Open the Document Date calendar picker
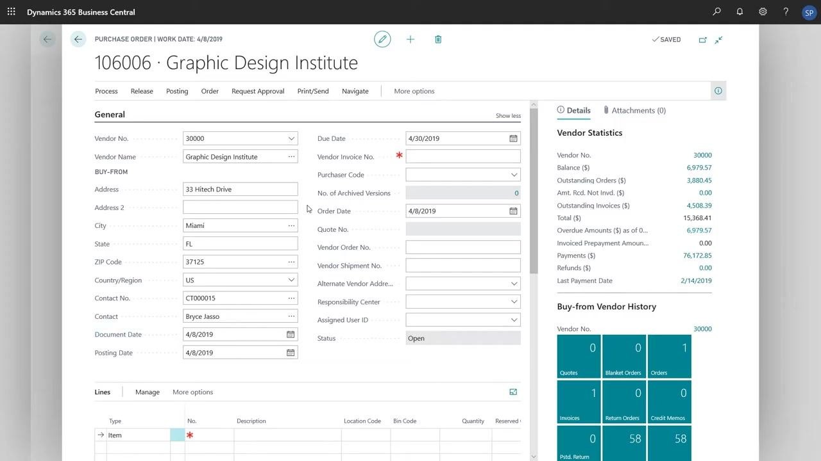 tap(291, 334)
